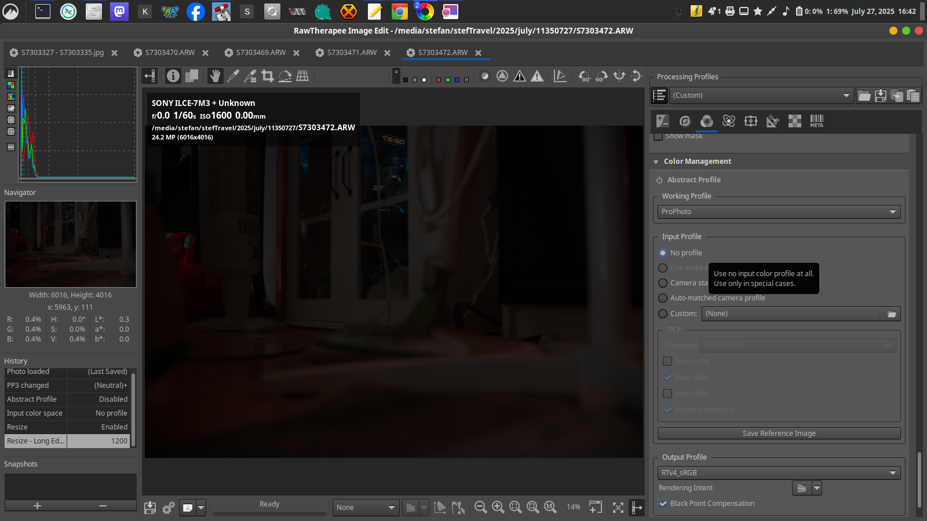Viewport: 927px width, 521px height.
Task: Activate the white balance picker tool
Action: point(233,76)
